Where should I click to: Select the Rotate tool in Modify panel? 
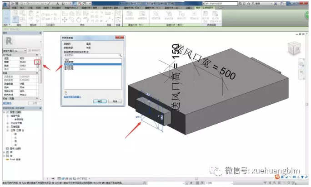[x=79, y=19]
